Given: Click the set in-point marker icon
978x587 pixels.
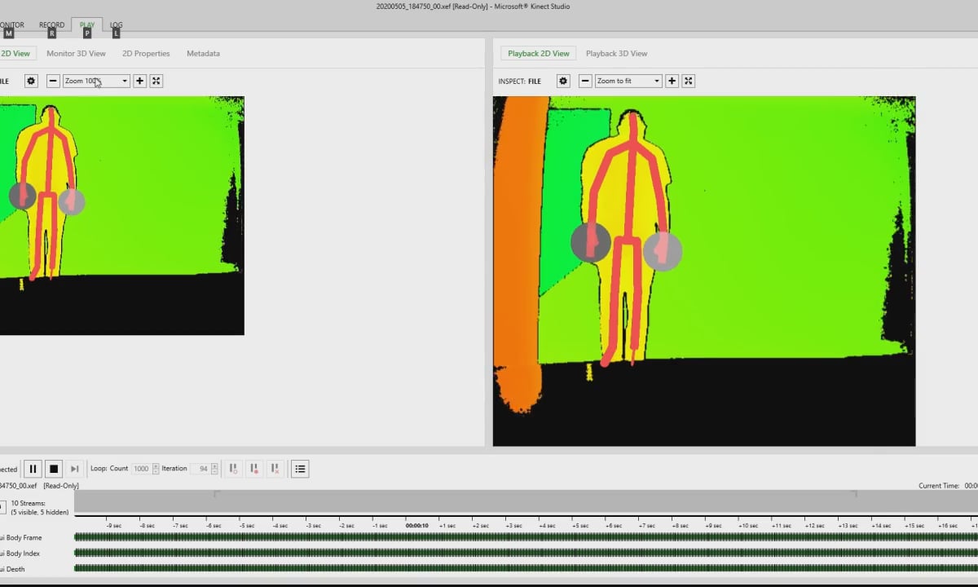Looking at the screenshot, I should click(233, 469).
